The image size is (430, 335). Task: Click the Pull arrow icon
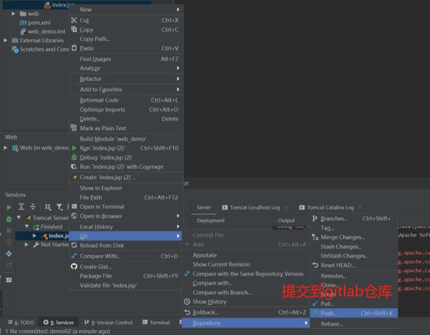pyautogui.click(x=315, y=303)
